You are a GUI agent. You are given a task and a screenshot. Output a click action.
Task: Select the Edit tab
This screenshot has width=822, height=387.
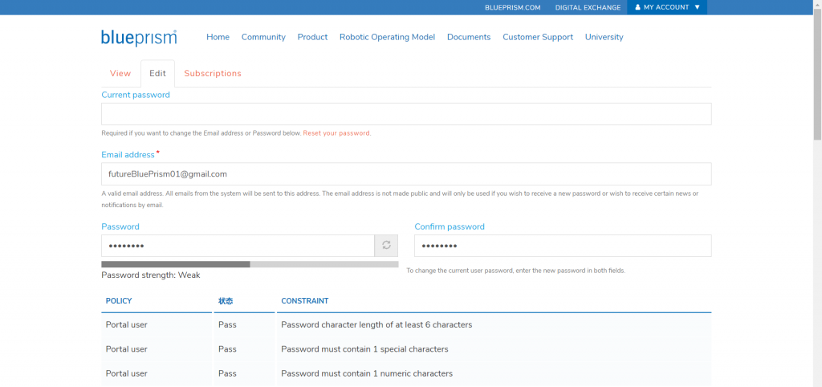click(158, 73)
